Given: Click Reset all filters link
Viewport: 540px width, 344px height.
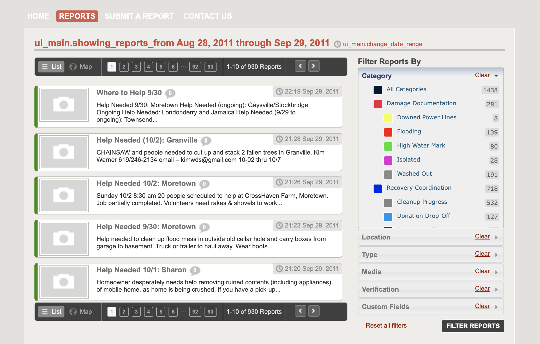Looking at the screenshot, I should click(x=386, y=325).
